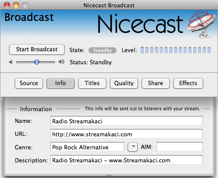Screen dimensions: 218x178
Task: Click the "Information" section heading
Action: [36, 109]
